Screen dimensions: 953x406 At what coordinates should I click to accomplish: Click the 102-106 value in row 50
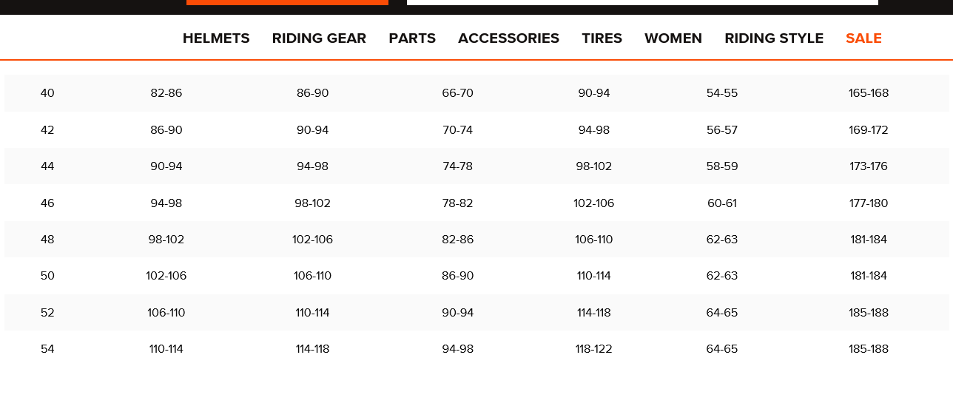pyautogui.click(x=166, y=276)
